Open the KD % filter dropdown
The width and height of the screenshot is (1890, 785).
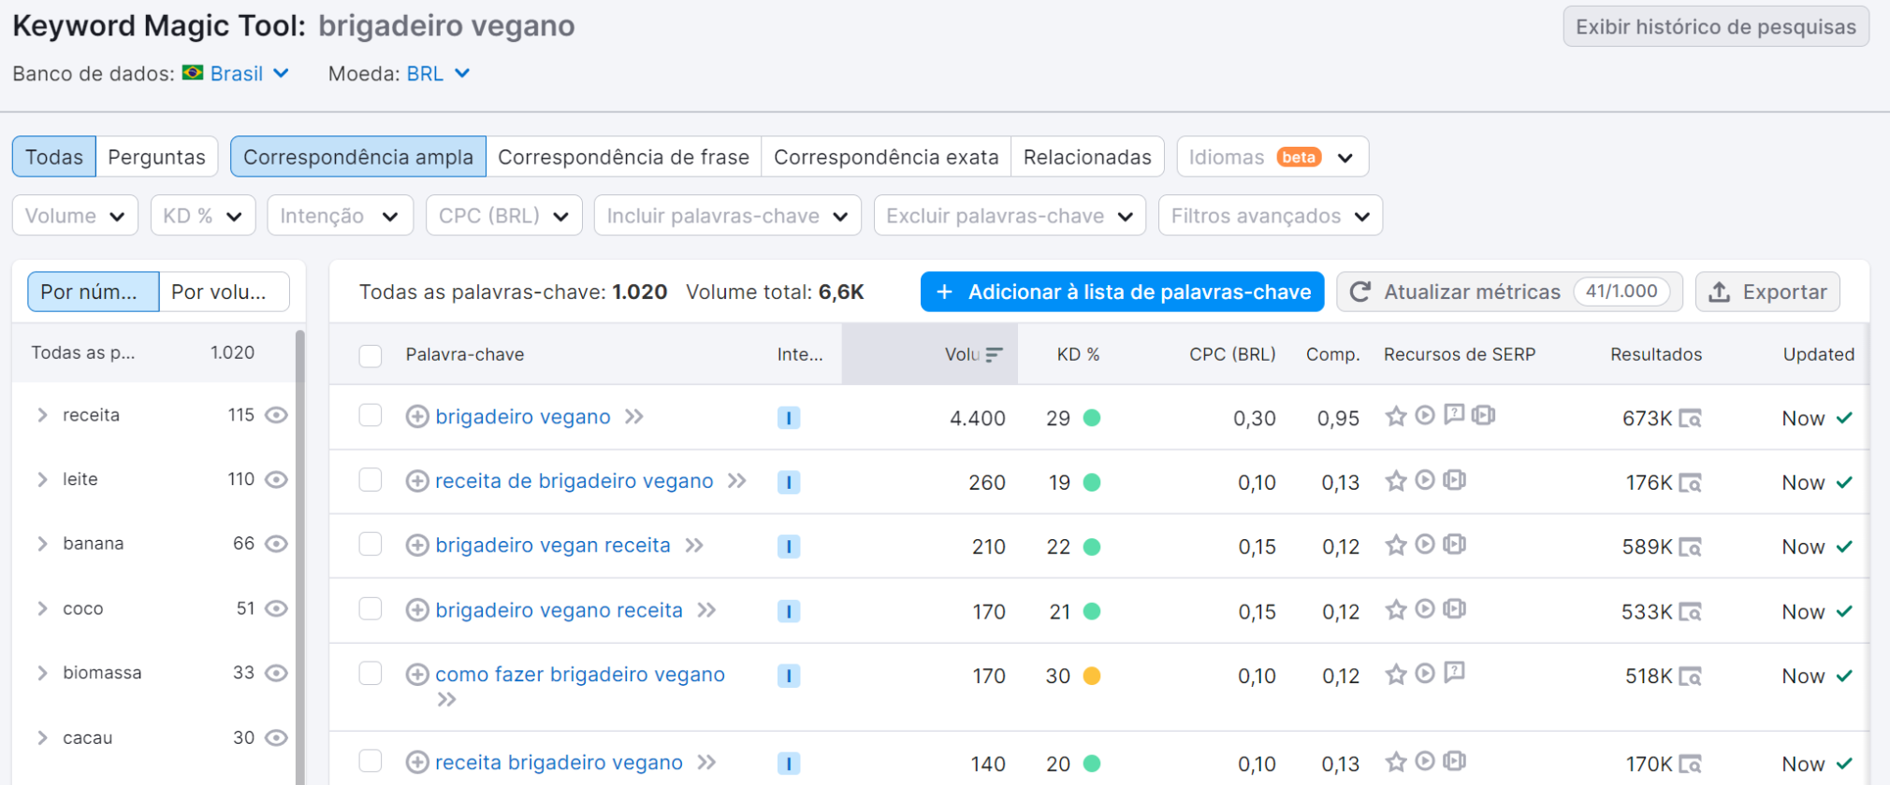pos(203,216)
